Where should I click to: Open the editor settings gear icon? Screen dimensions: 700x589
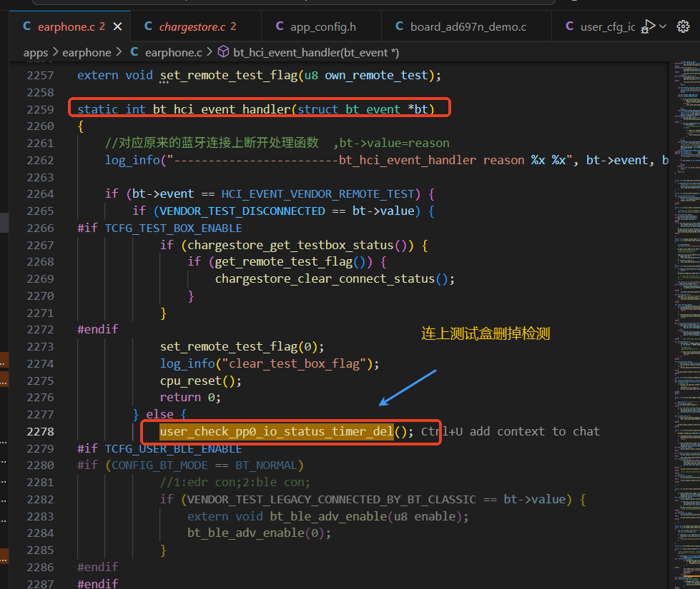(x=683, y=26)
